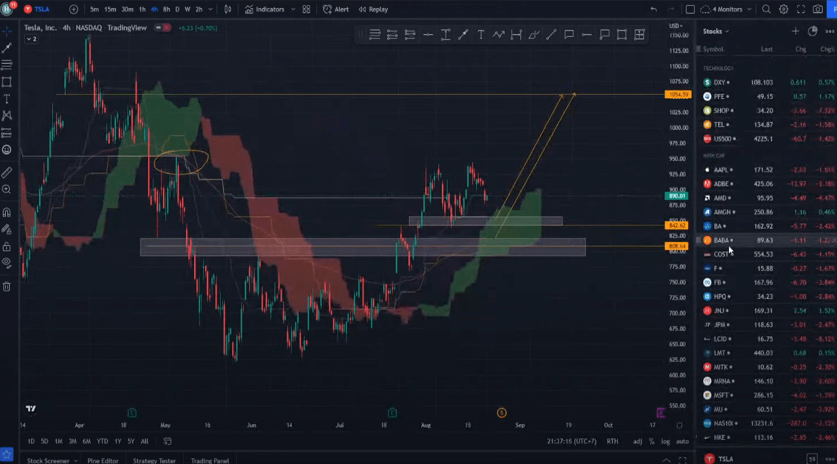
Task: Select the rectangle shapes tool in left toolbar
Action: pyautogui.click(x=7, y=82)
